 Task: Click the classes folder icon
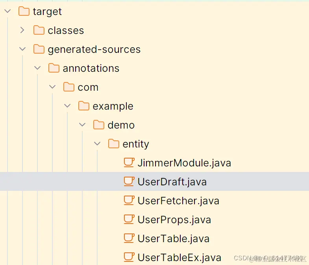39,30
